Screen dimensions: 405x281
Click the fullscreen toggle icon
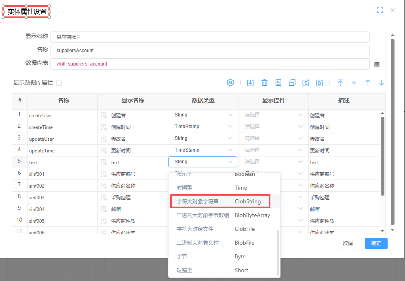[380, 11]
